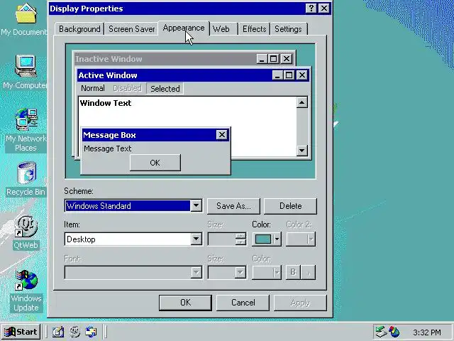Open the Effects tab
The height and width of the screenshot is (341, 454).
254,29
